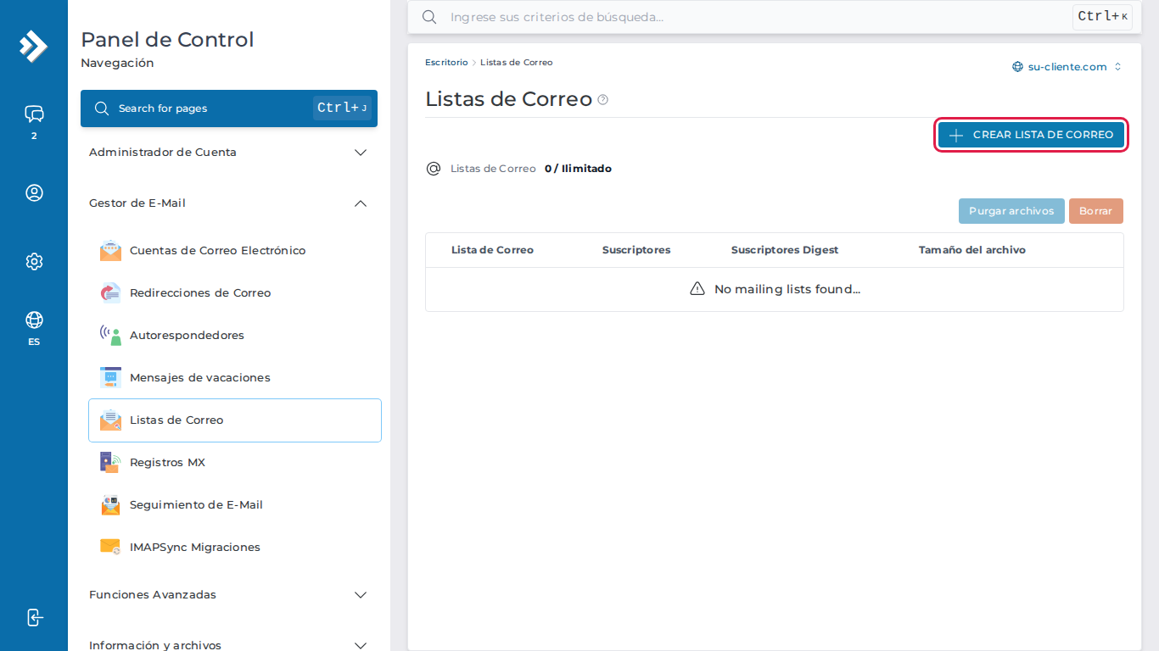Click the Tamaño del archivo column header
Image resolution: width=1159 pixels, height=651 pixels.
pos(972,250)
